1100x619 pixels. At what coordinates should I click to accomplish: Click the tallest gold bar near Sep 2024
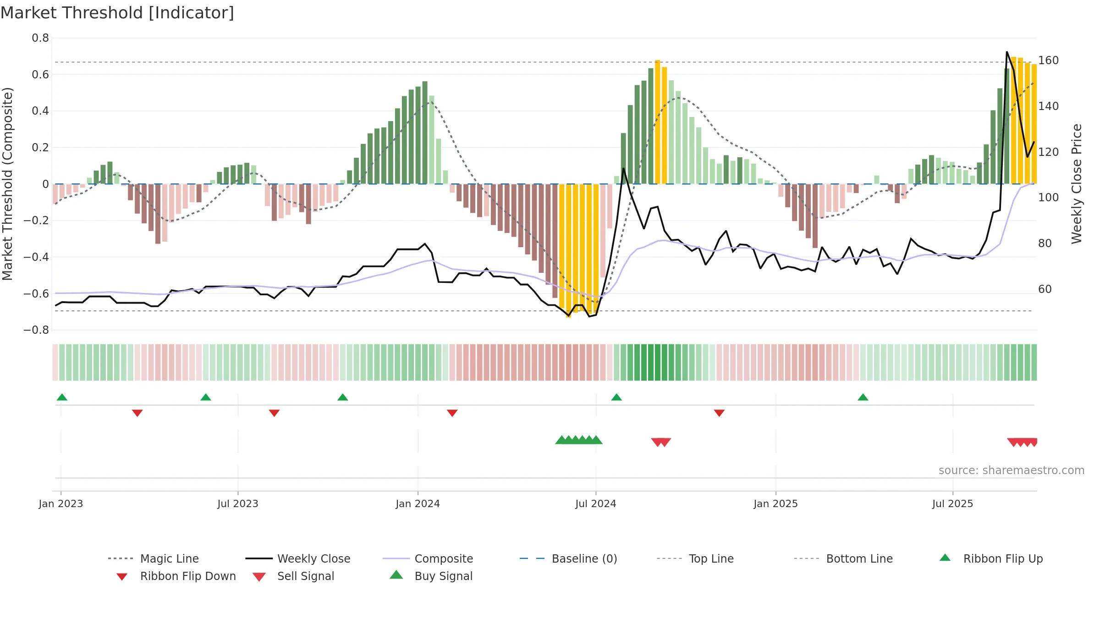click(x=658, y=122)
